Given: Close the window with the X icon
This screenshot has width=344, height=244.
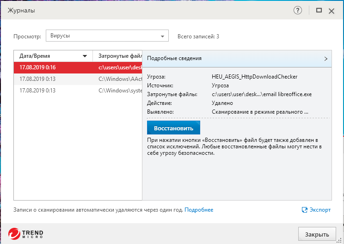Looking at the screenshot, I should point(331,11).
